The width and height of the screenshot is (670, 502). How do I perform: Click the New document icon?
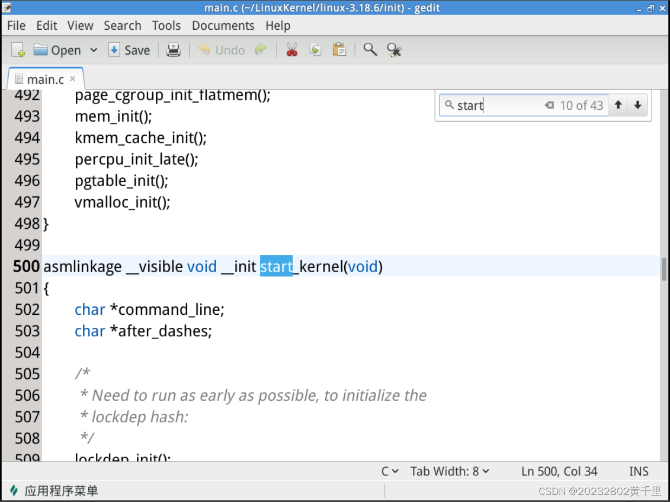[x=18, y=50]
